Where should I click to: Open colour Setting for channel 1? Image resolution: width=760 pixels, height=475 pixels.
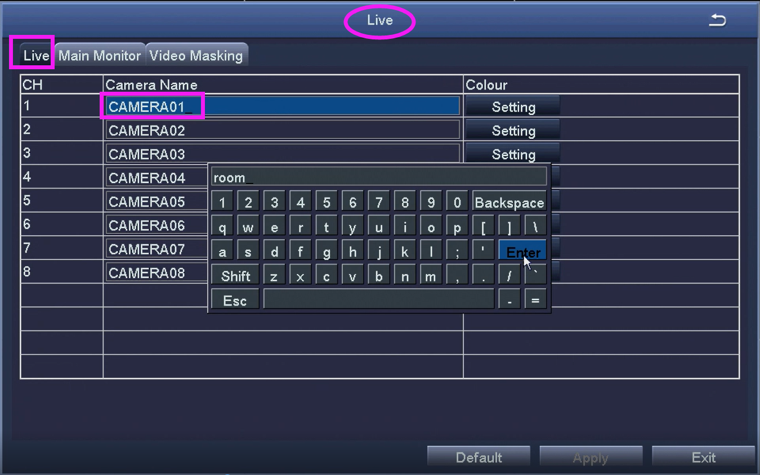tap(513, 107)
